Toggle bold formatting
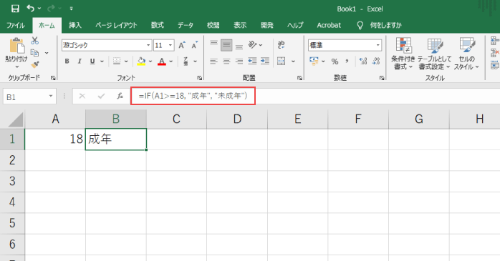 (x=67, y=61)
